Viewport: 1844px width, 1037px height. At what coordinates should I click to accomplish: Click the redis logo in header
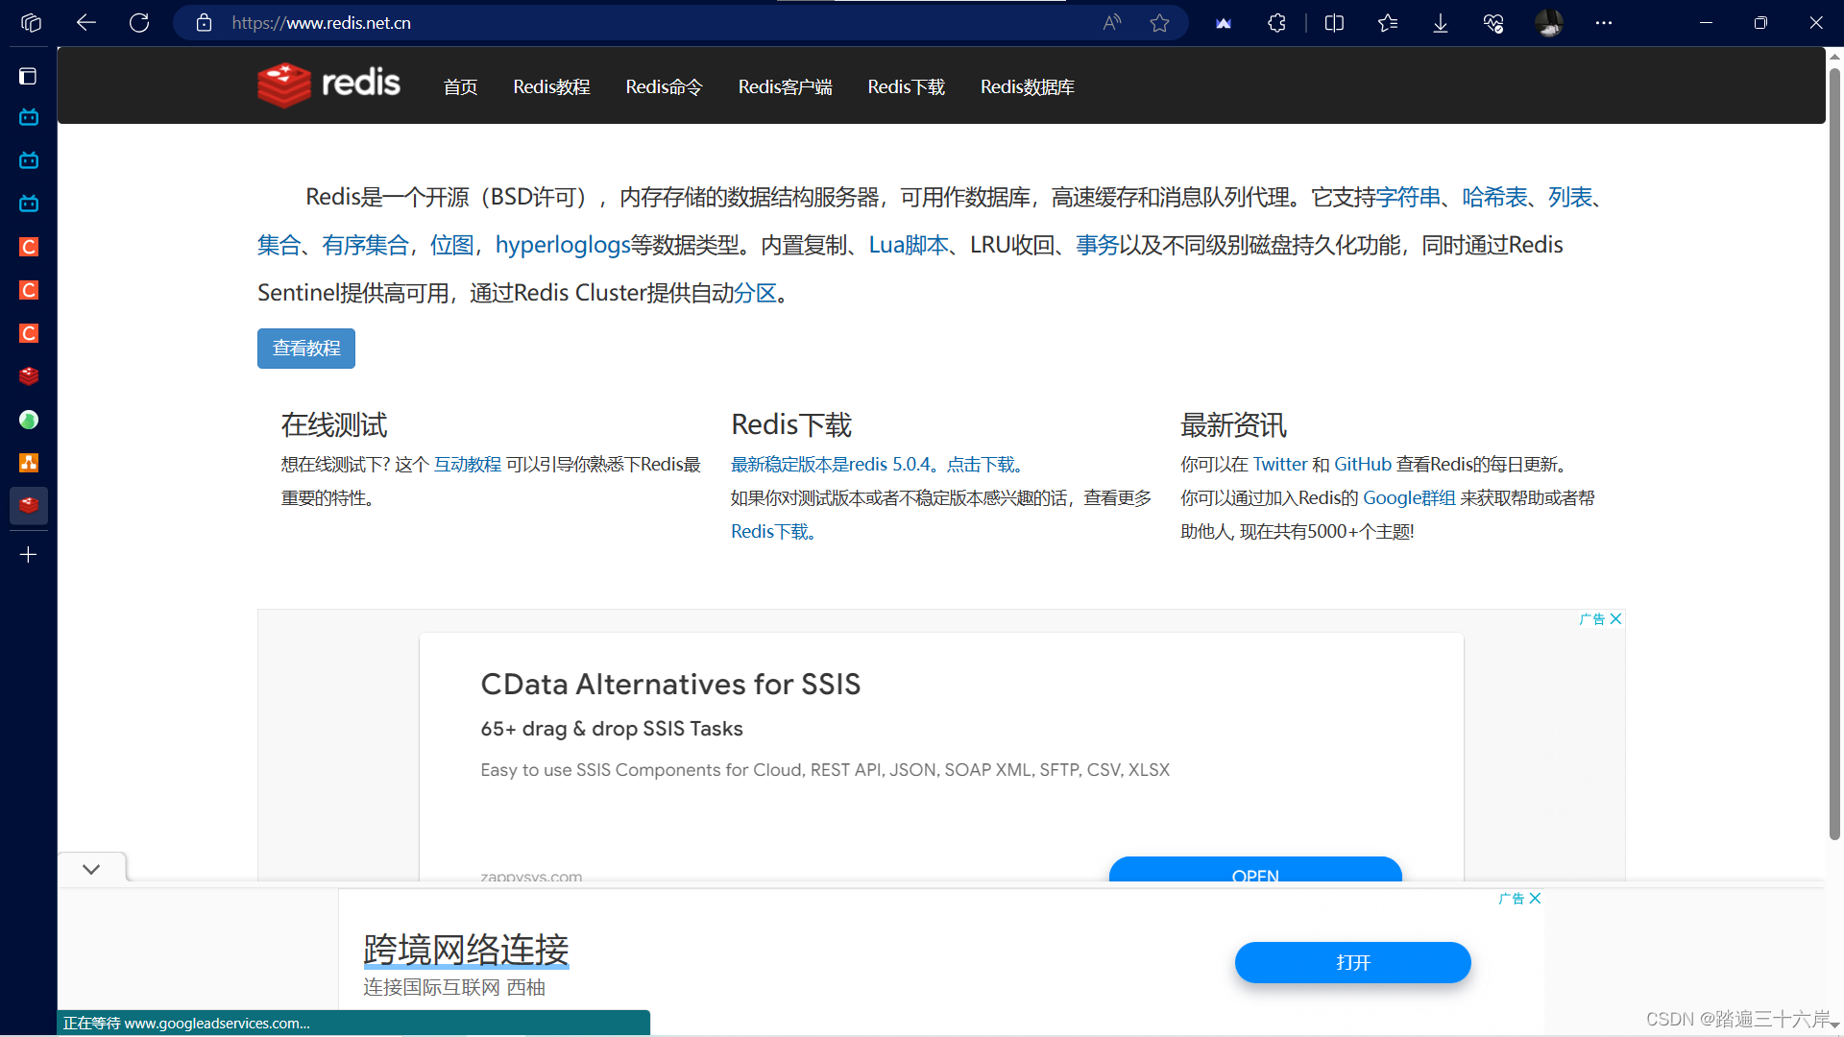(328, 84)
